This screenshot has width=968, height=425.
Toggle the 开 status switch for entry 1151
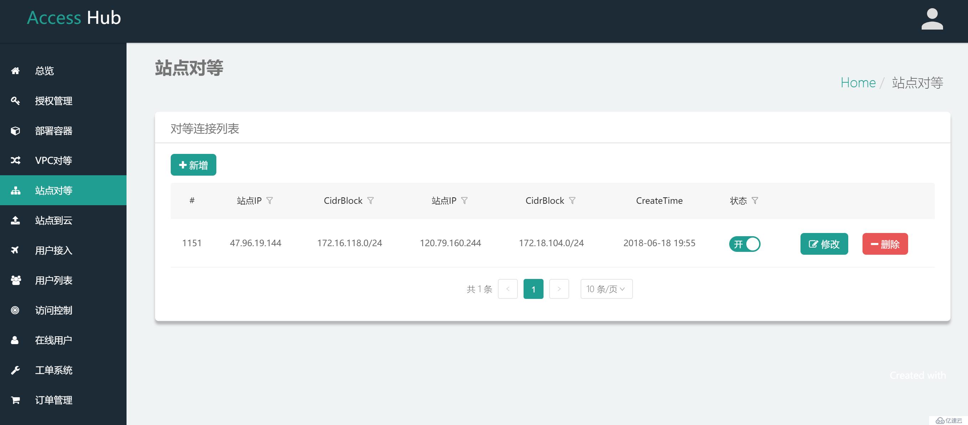(x=746, y=243)
